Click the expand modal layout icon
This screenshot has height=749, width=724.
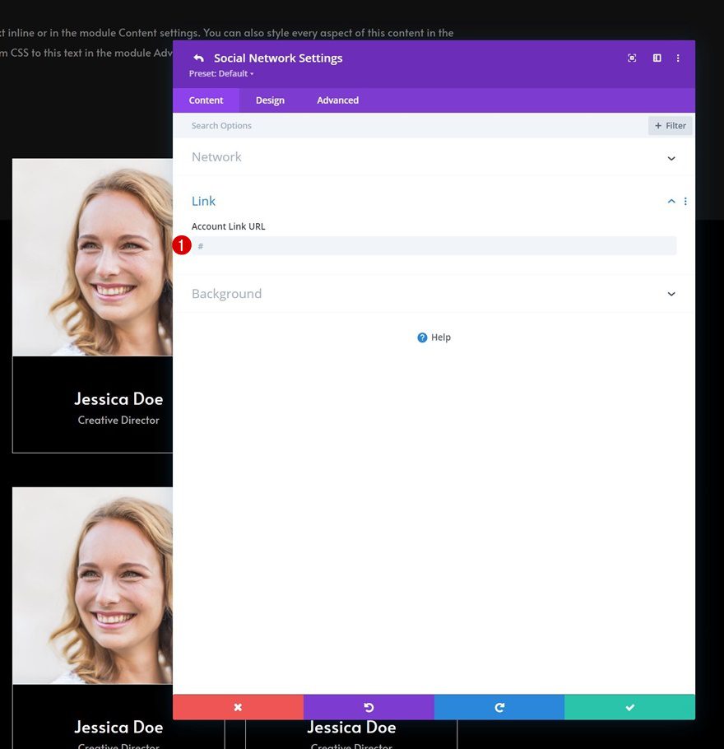[656, 58]
